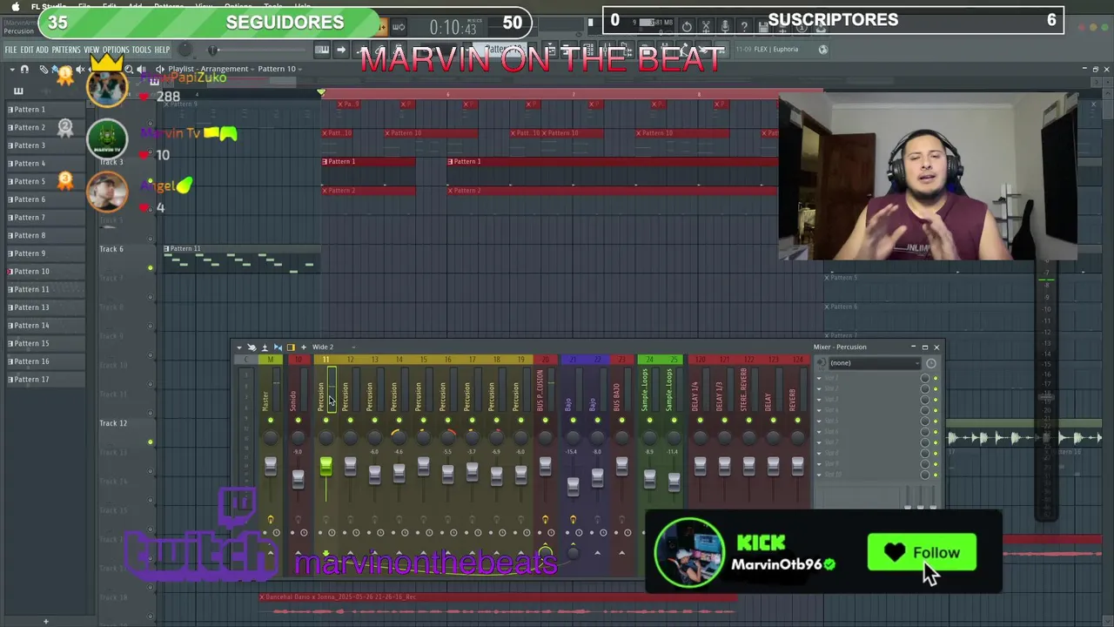Toggle Slot 1 effect enable LED

click(x=936, y=378)
